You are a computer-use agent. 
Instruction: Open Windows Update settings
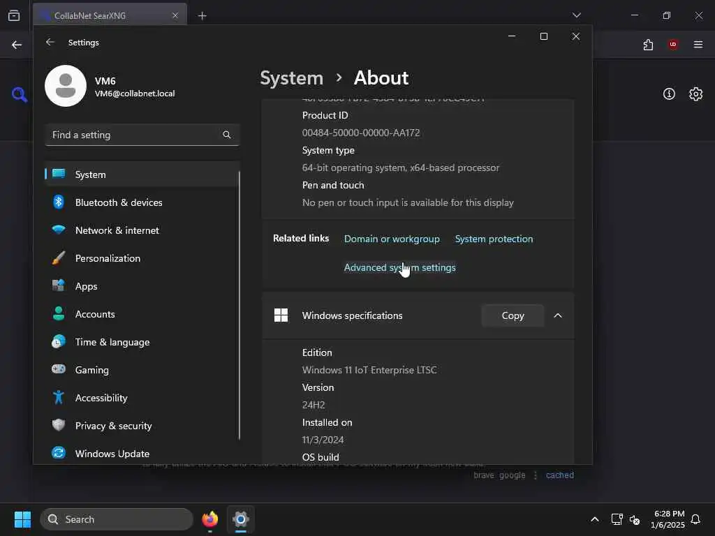point(142,453)
